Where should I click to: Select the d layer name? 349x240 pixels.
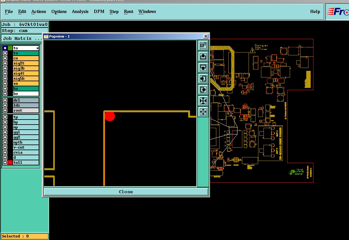26,157
